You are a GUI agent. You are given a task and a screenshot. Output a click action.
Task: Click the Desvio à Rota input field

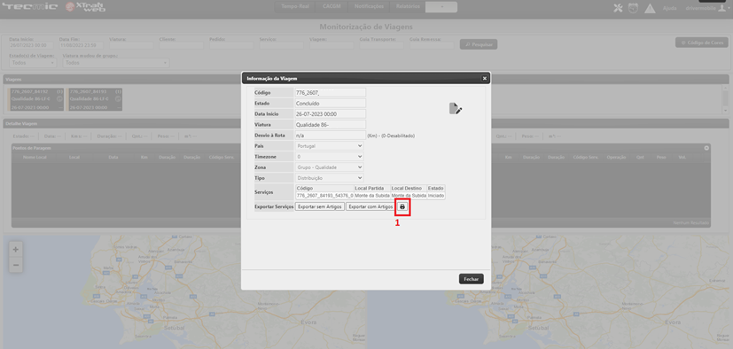(x=330, y=136)
